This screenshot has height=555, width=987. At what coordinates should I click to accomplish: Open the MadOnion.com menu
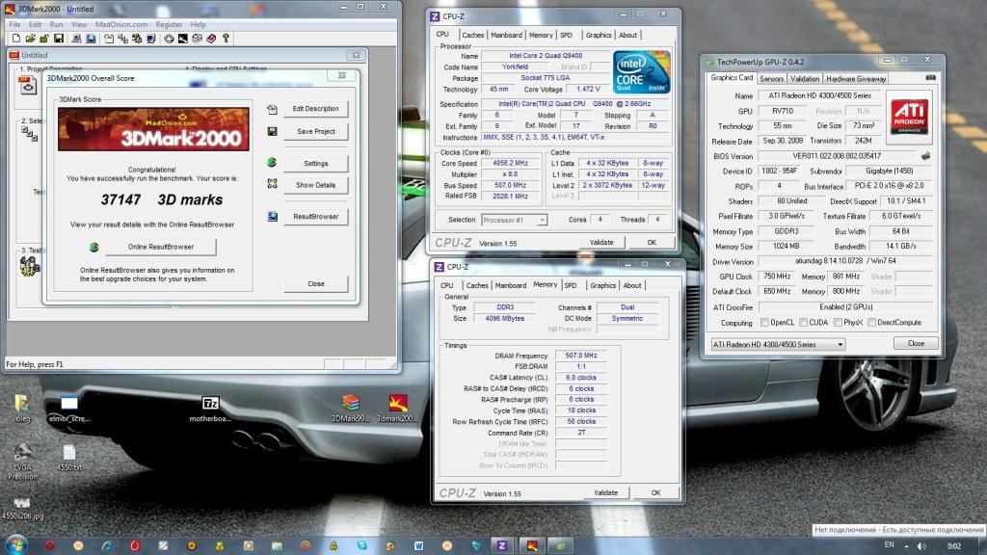121,24
